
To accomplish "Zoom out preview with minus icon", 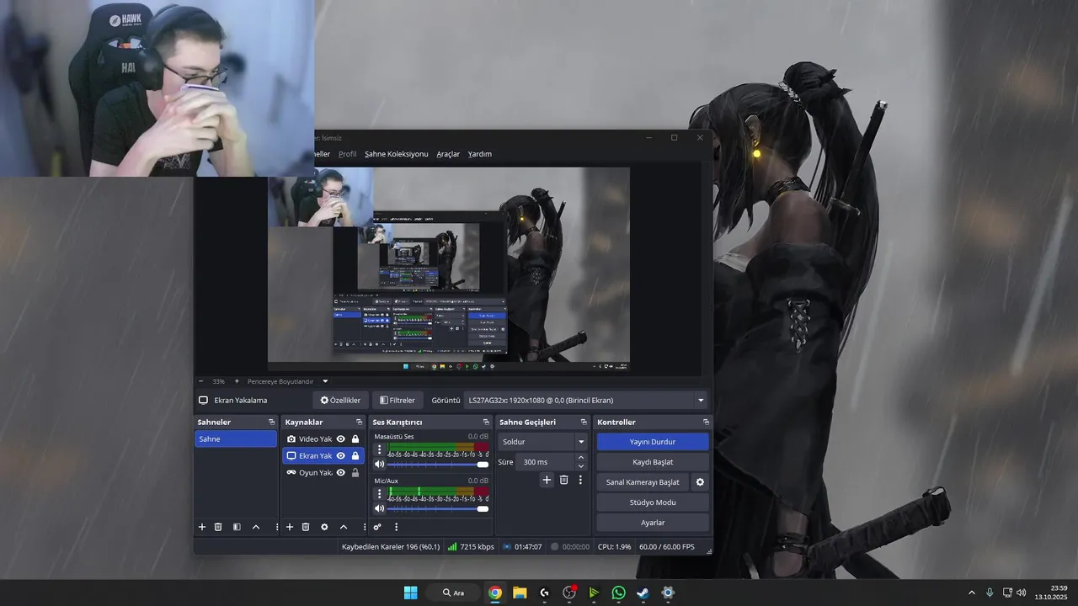I will [x=201, y=381].
